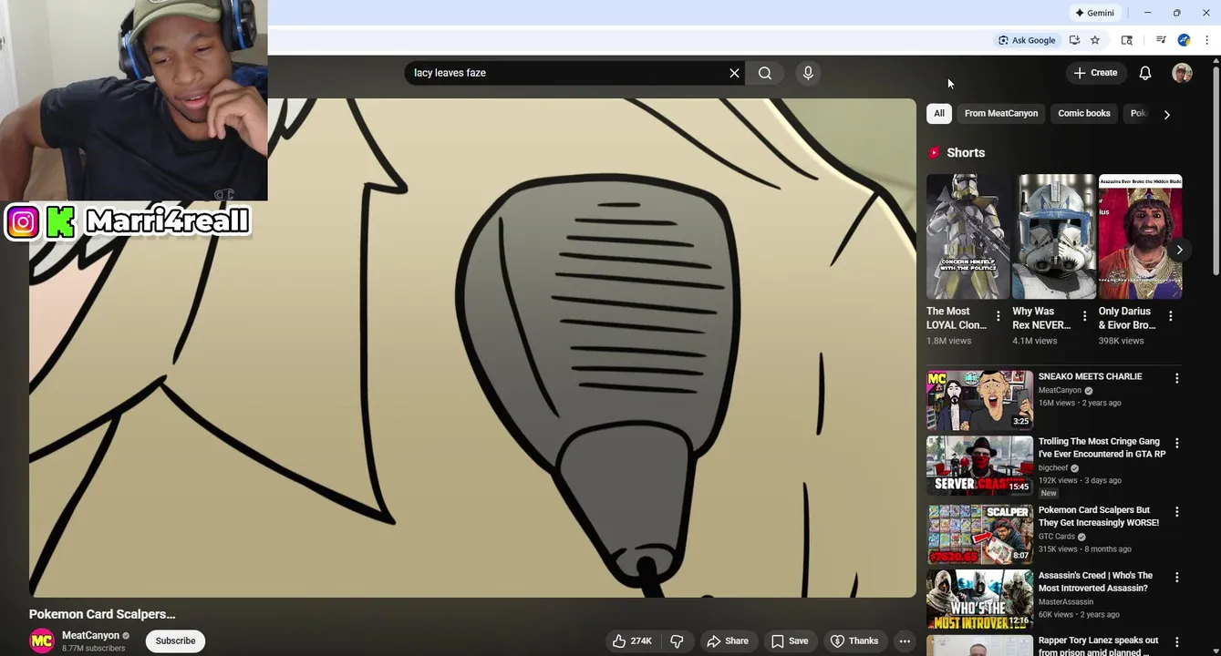Open options for Tory Lanez video
1221x656 pixels.
(x=1176, y=642)
